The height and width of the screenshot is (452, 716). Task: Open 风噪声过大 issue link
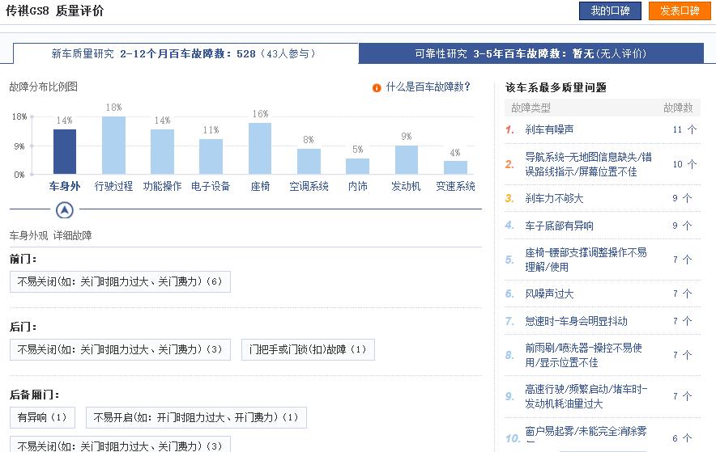549,294
